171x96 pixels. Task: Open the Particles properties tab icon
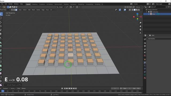click(x=145, y=66)
